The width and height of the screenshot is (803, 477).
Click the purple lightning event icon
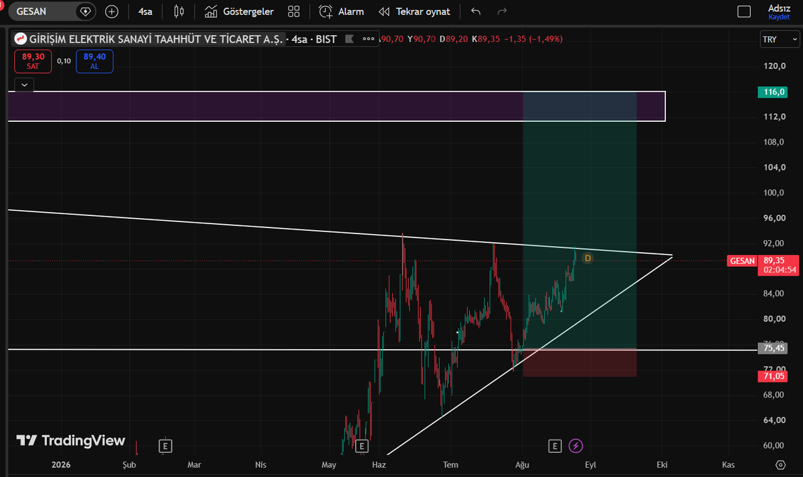click(575, 445)
